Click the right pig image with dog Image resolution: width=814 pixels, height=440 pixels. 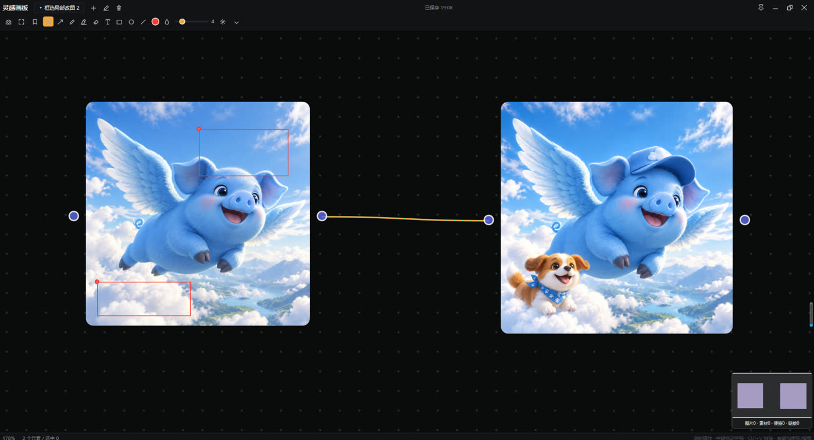pyautogui.click(x=616, y=218)
